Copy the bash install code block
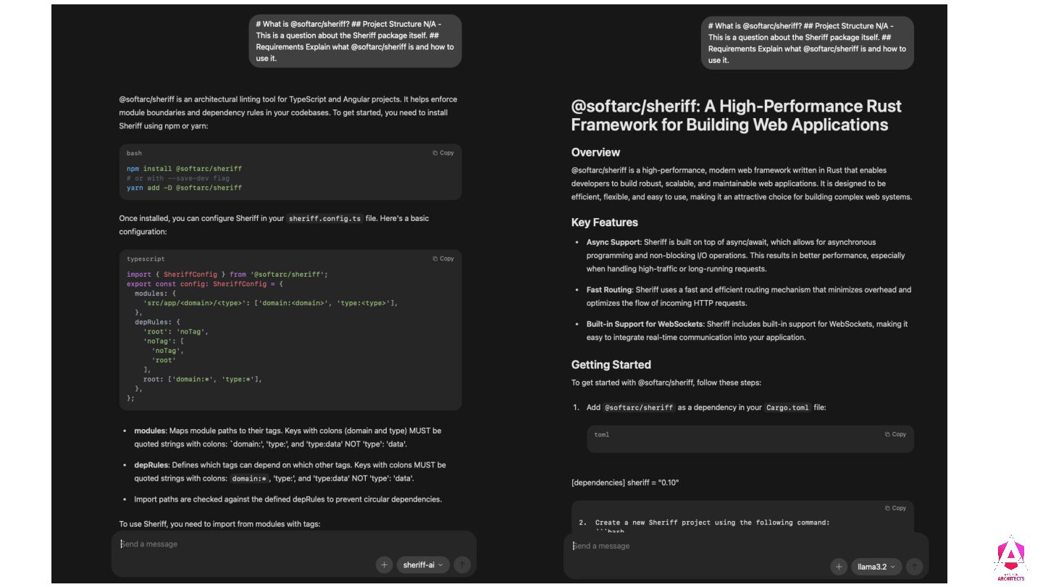Image resolution: width=1043 pixels, height=587 pixels. (x=443, y=153)
